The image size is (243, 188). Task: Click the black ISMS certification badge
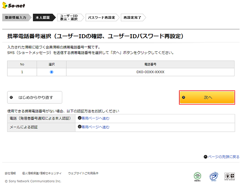(231, 177)
